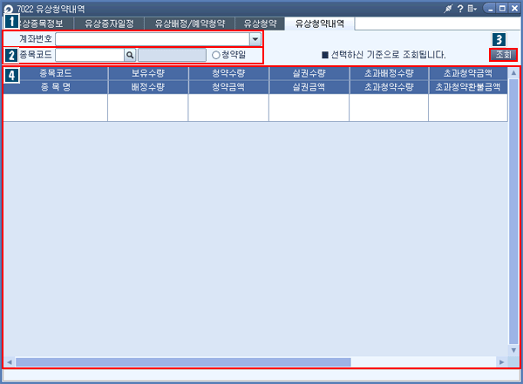Select the 청약일 radio button

click(x=216, y=55)
